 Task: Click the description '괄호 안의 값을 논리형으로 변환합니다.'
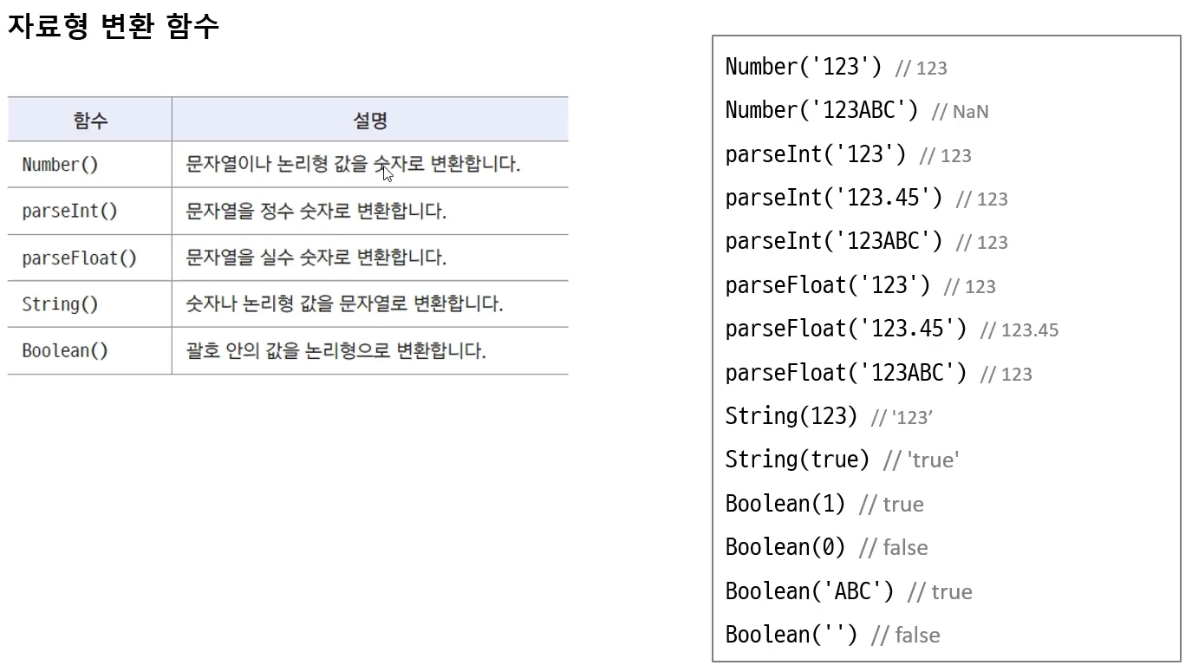coord(336,350)
